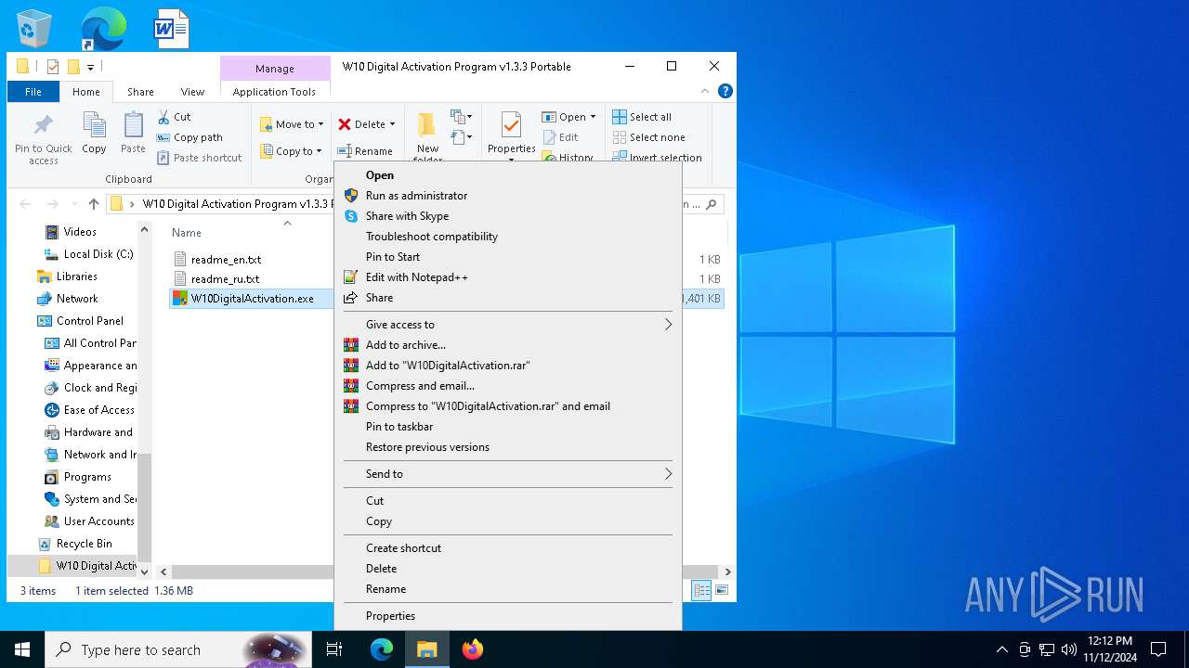This screenshot has height=668, width=1189.
Task: Choose Open in the context menu
Action: tap(507, 175)
